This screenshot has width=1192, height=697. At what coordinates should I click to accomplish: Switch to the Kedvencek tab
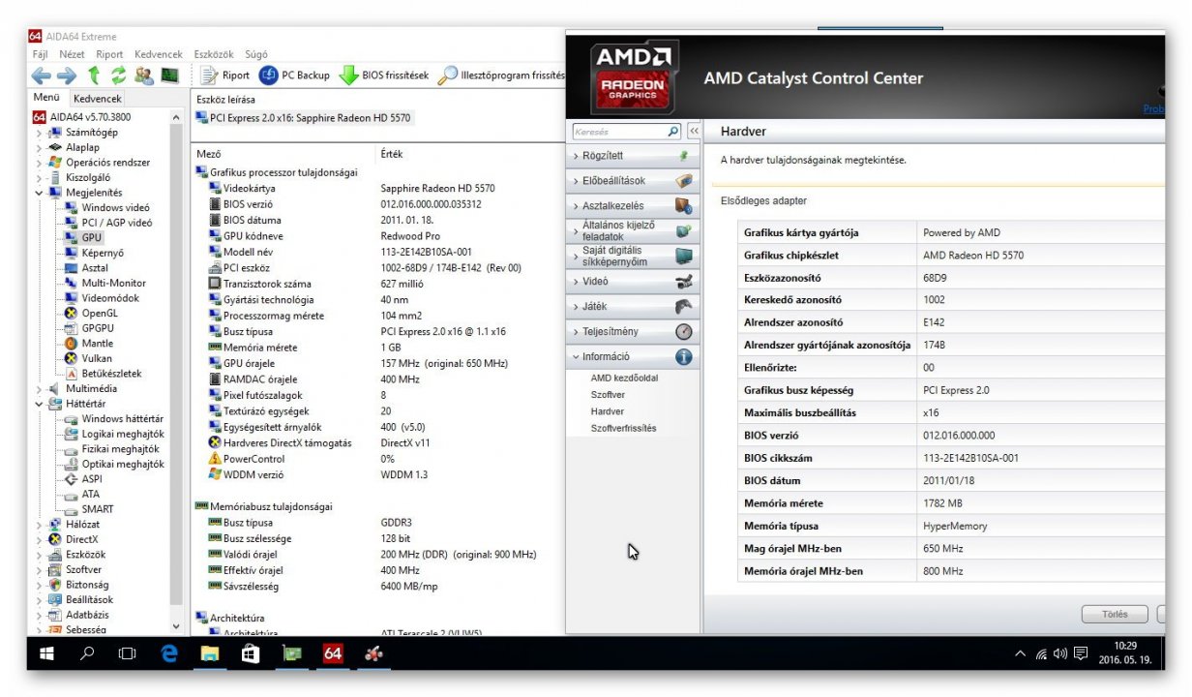(x=97, y=99)
